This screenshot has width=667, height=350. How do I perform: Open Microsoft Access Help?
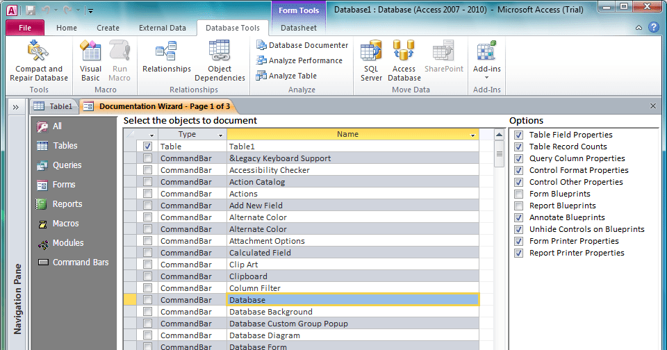click(654, 28)
